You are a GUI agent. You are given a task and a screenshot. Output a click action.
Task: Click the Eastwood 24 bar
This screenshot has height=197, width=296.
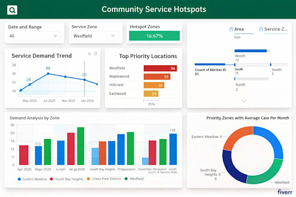tap(151, 93)
